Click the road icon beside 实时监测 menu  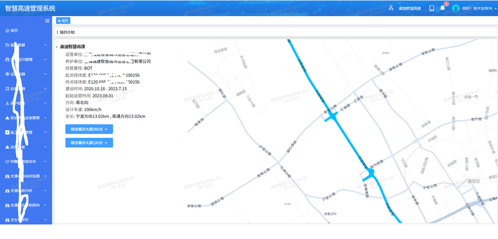pyautogui.click(x=7, y=176)
